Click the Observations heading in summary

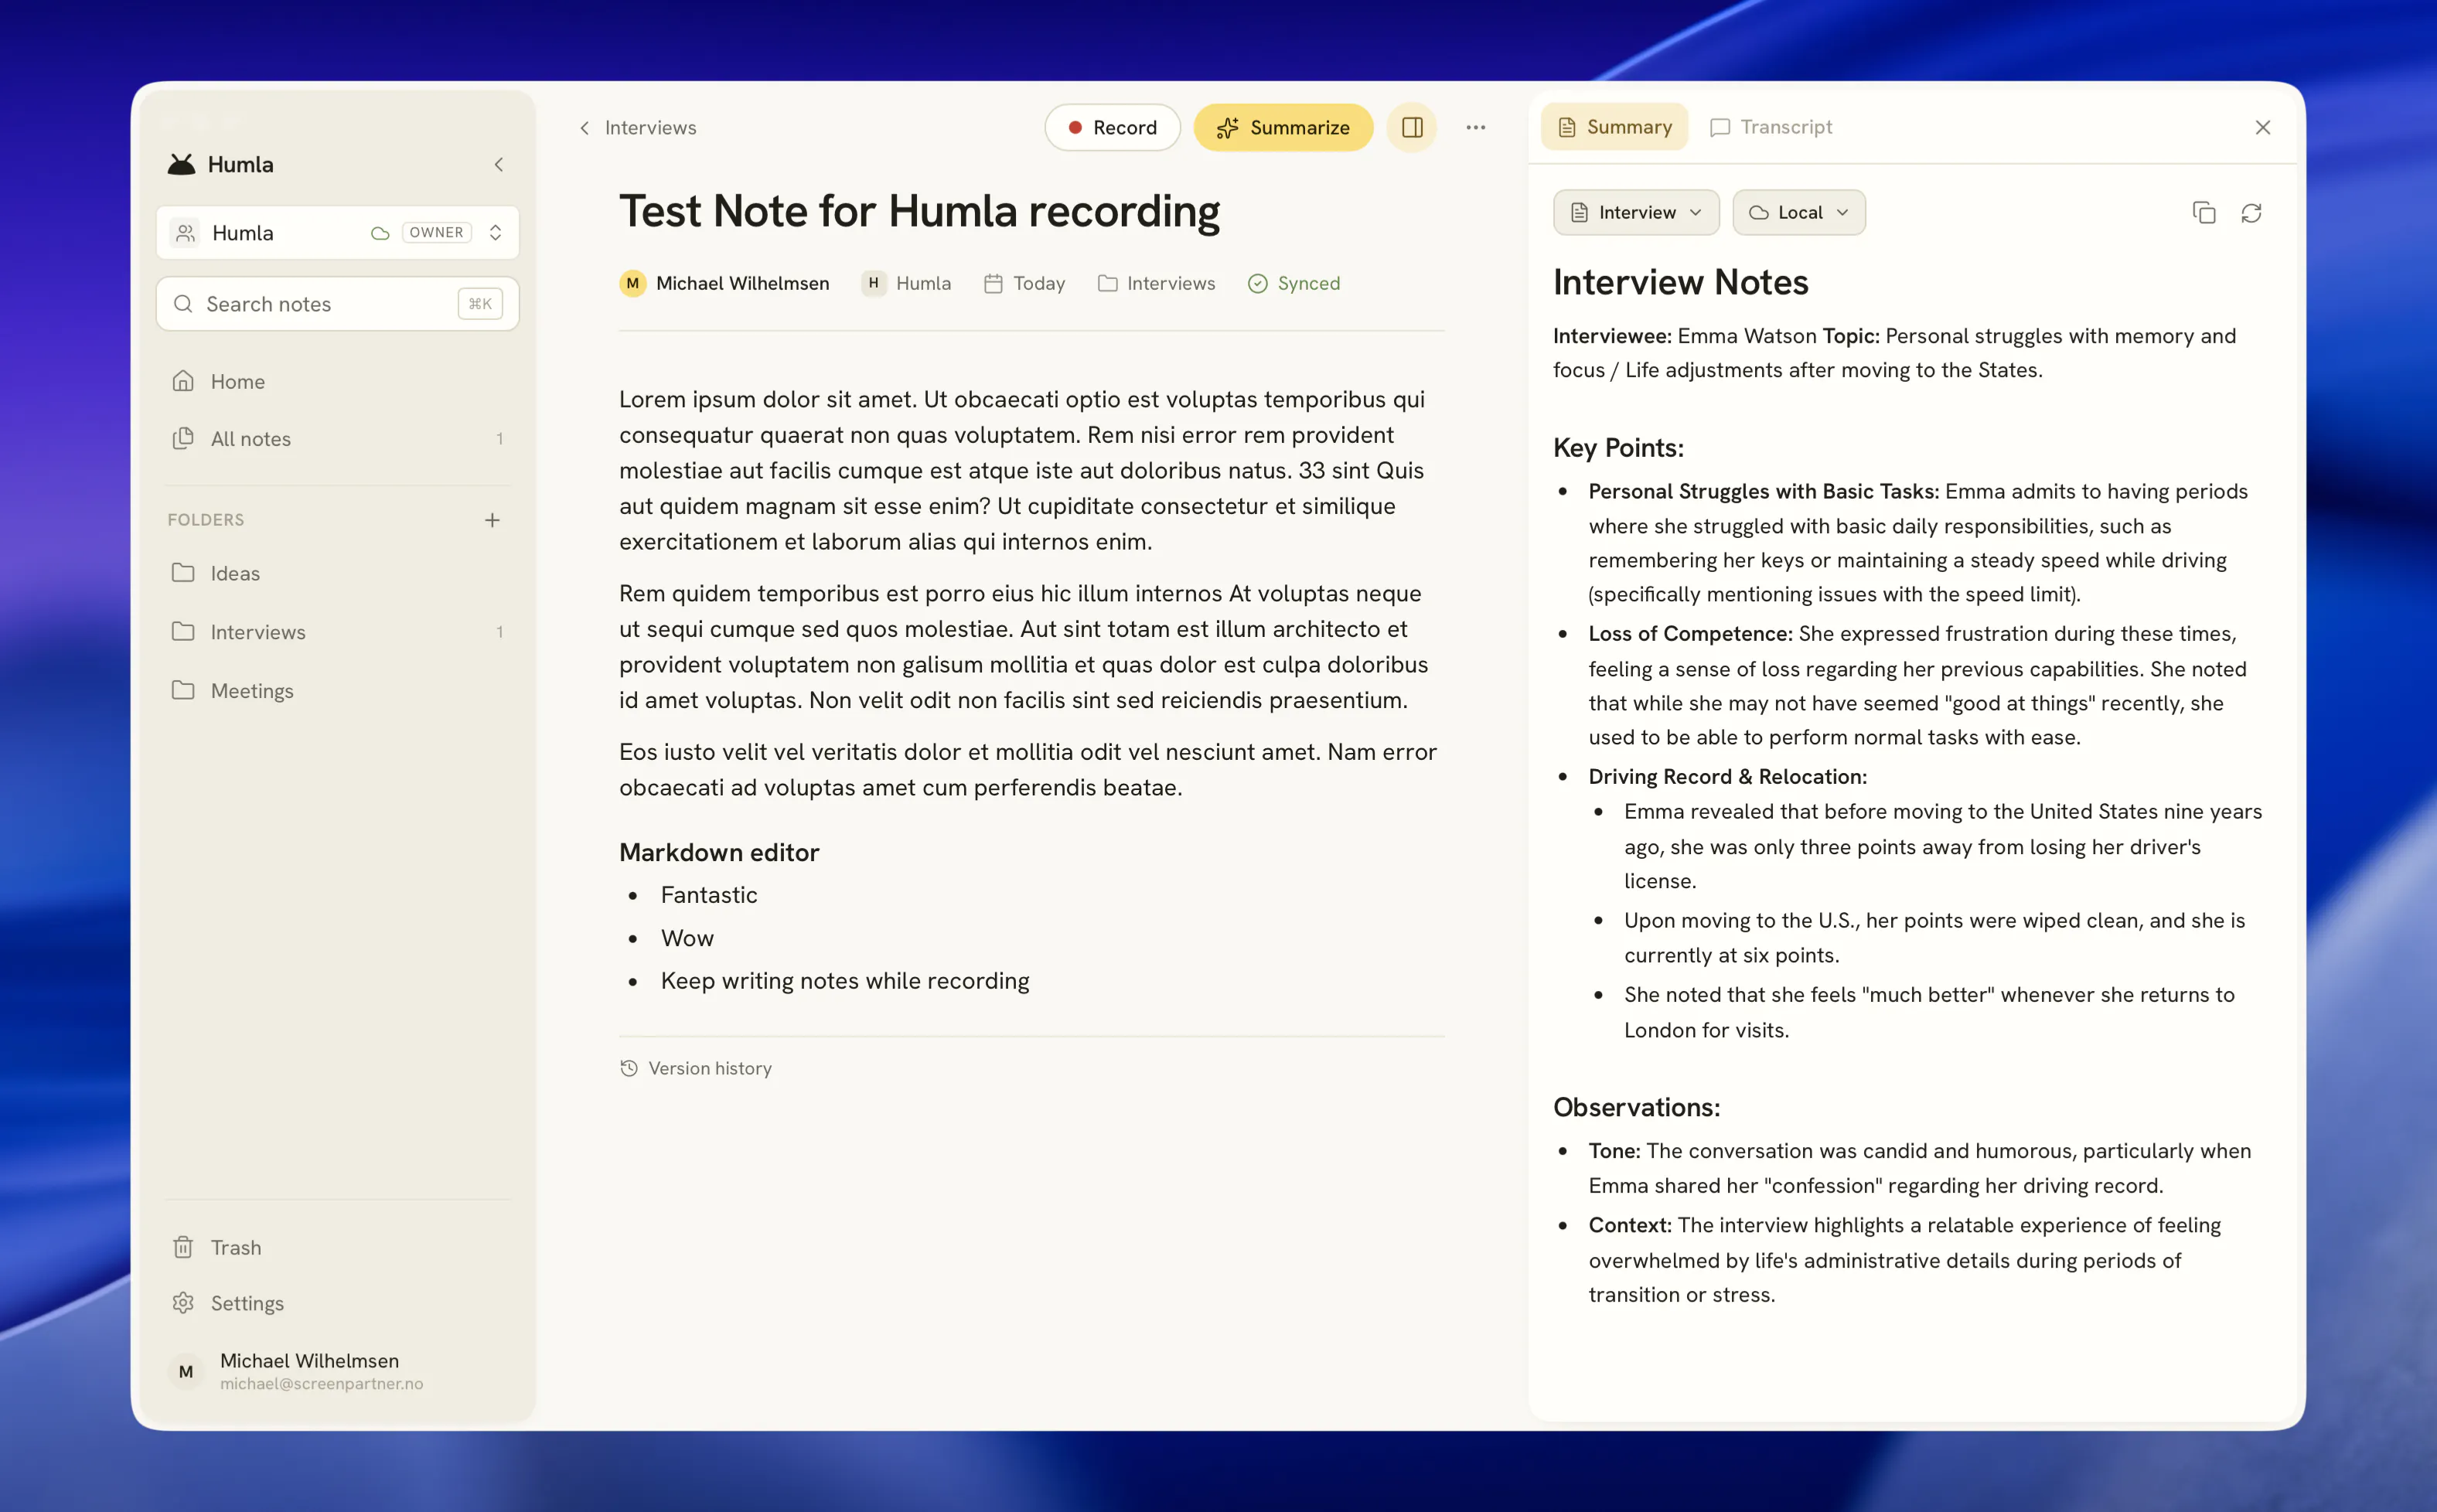click(x=1636, y=1107)
